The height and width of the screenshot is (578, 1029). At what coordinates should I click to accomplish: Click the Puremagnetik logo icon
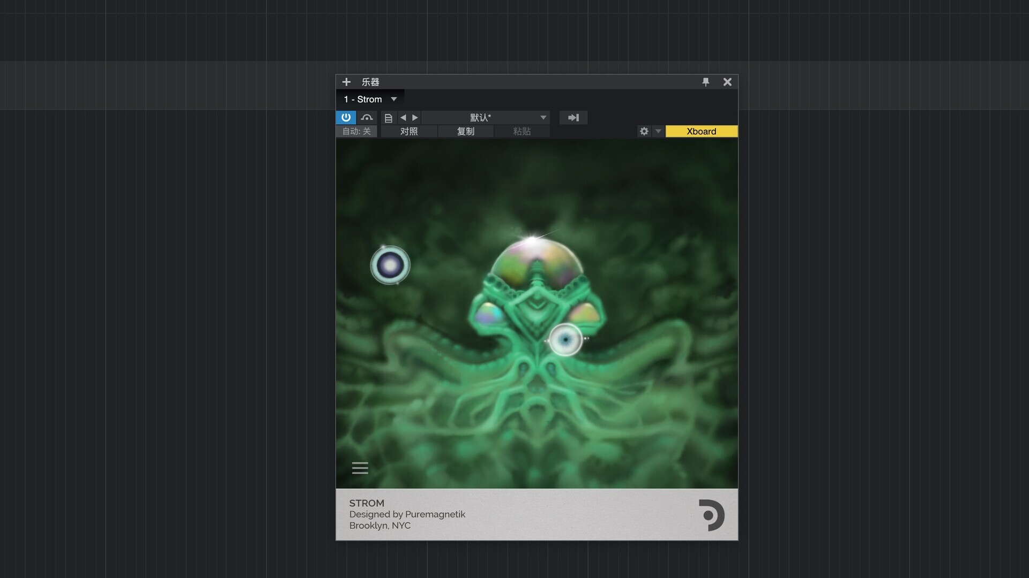coord(712,515)
